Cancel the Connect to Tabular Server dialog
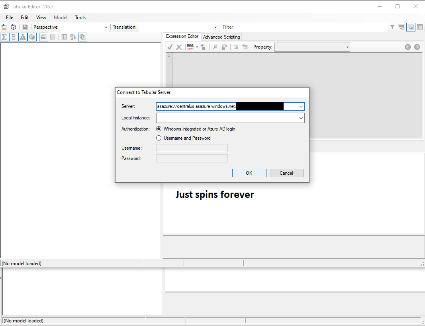This screenshot has height=326, width=425. [x=286, y=173]
